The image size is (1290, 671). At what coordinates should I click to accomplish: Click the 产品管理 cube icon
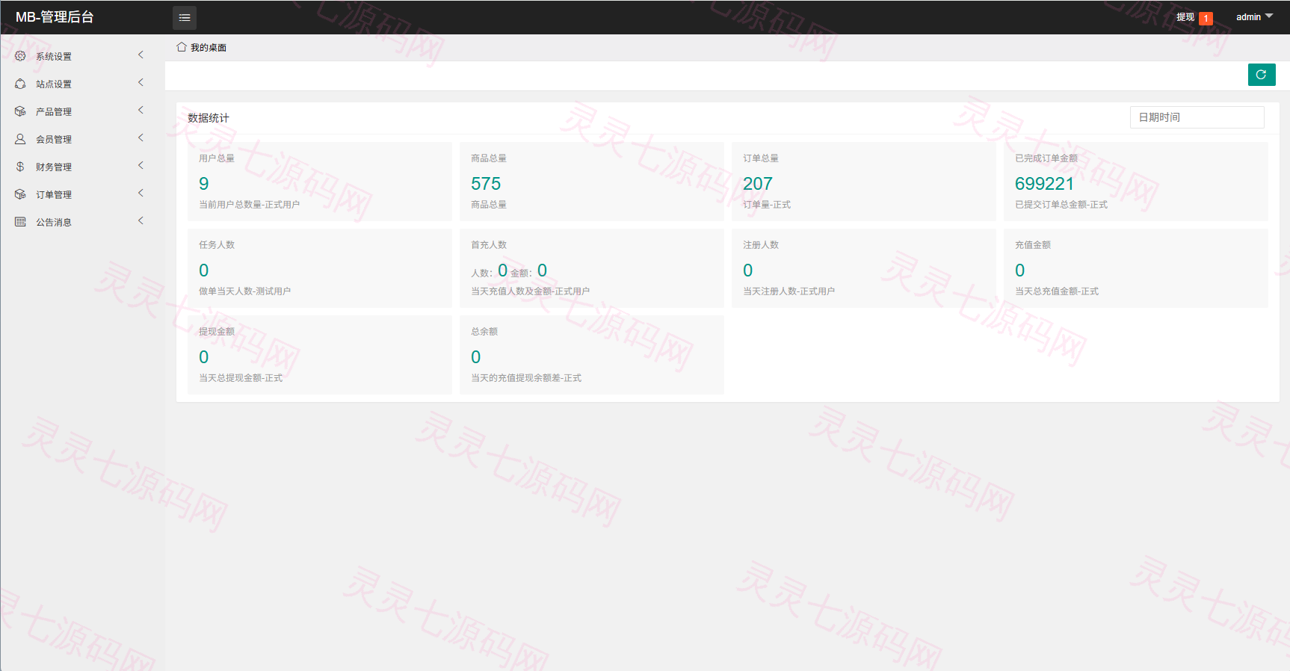pos(20,111)
